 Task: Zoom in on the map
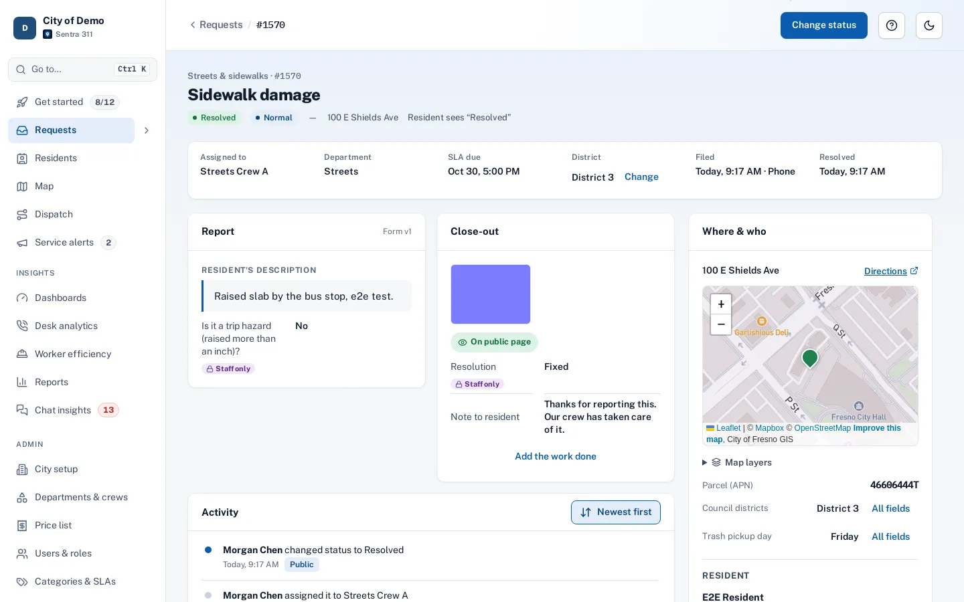click(x=721, y=304)
